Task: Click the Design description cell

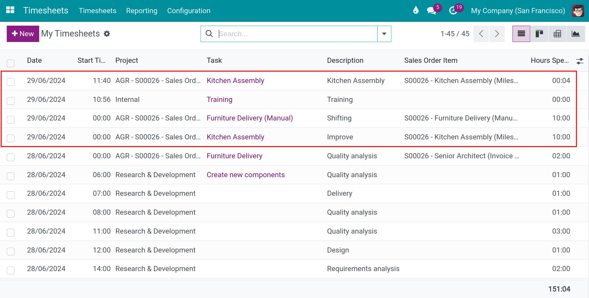Action: 338,250
